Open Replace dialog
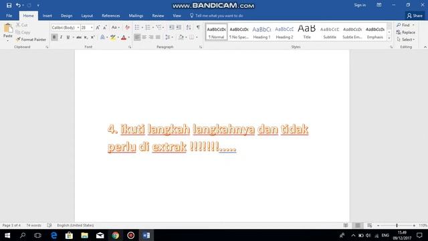 pos(406,32)
